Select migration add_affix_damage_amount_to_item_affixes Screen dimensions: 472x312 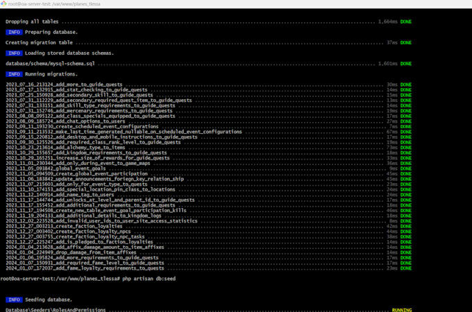85,248
